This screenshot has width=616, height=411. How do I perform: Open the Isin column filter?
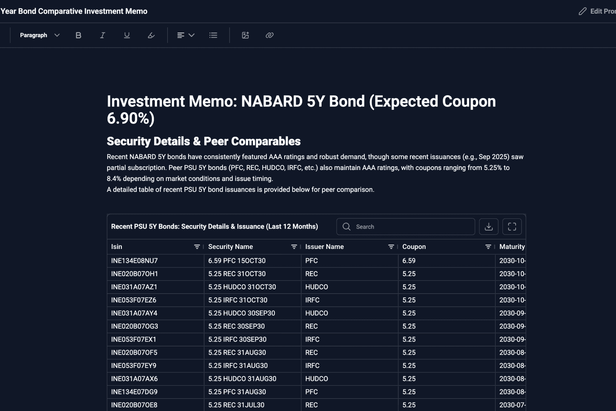click(197, 247)
